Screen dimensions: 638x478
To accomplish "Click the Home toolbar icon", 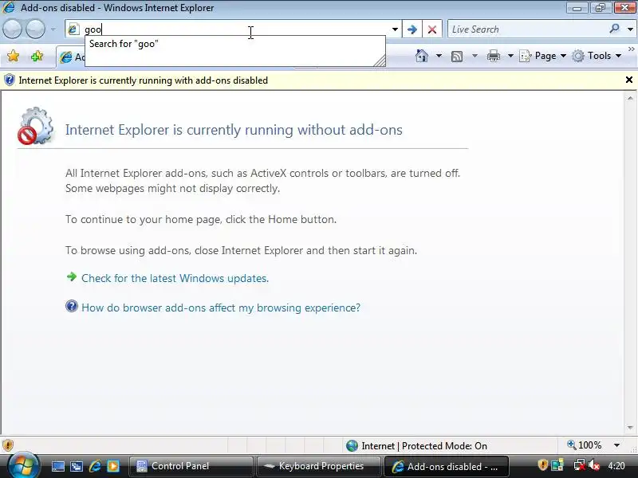I will click(422, 56).
